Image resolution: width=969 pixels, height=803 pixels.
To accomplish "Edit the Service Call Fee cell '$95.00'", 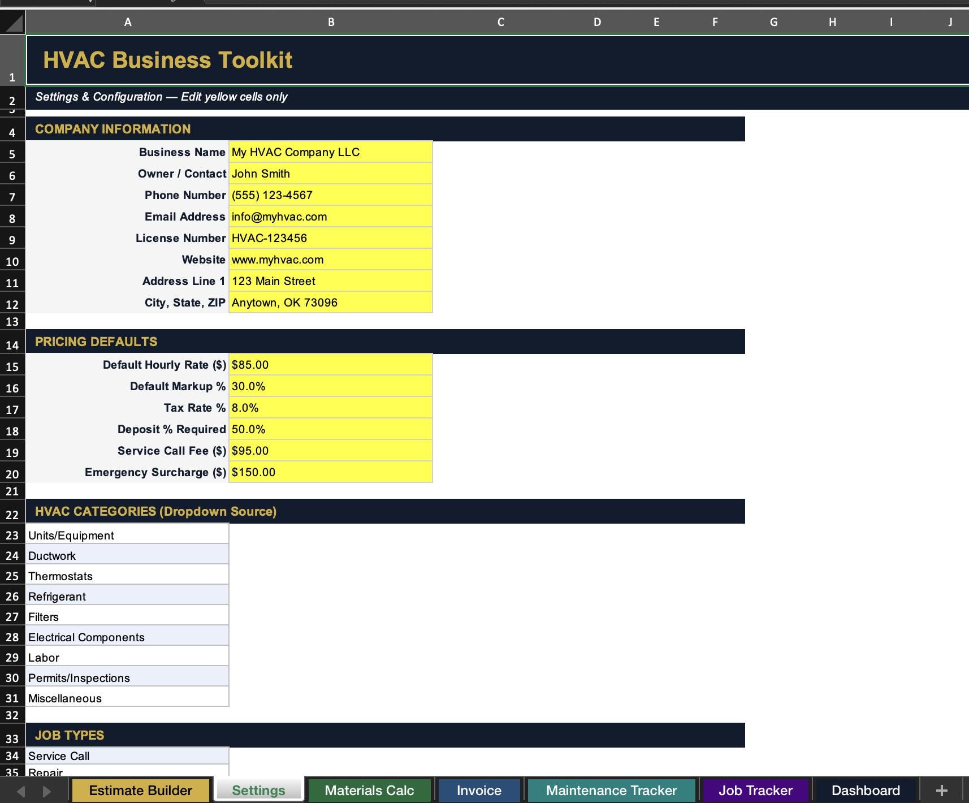I will (x=331, y=451).
